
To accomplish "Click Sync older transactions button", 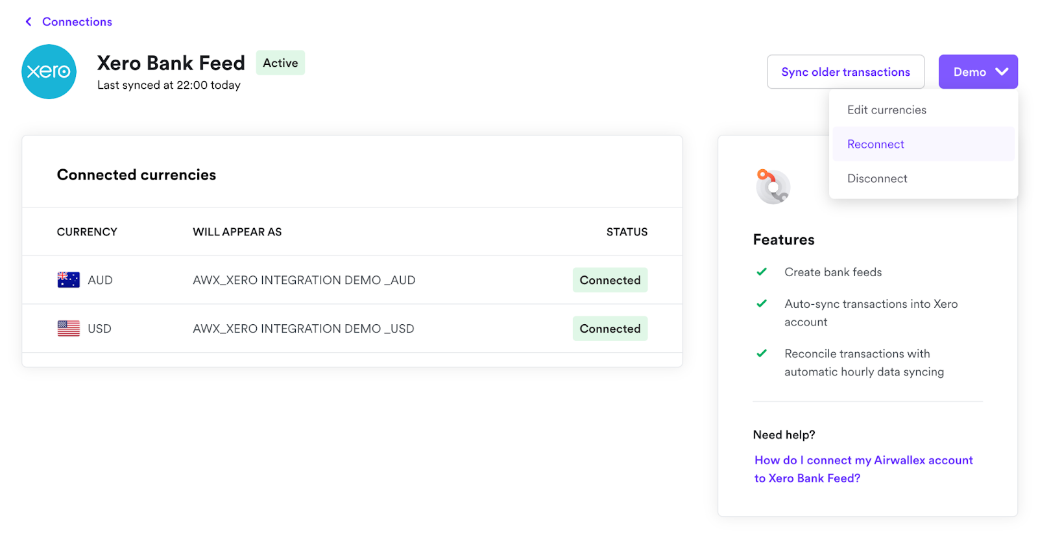I will click(846, 72).
